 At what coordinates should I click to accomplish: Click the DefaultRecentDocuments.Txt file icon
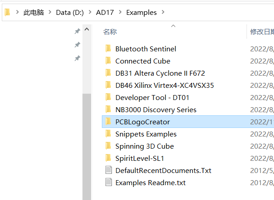pos(109,170)
